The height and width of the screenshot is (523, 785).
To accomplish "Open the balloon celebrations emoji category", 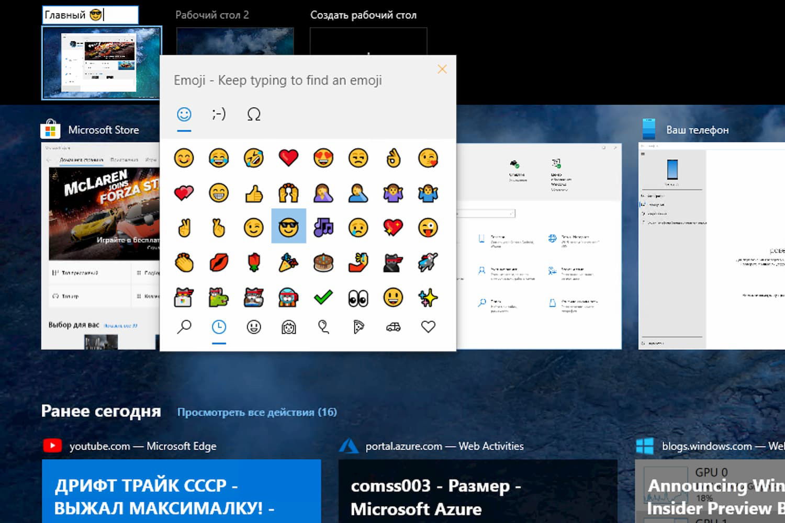I will coord(323,327).
